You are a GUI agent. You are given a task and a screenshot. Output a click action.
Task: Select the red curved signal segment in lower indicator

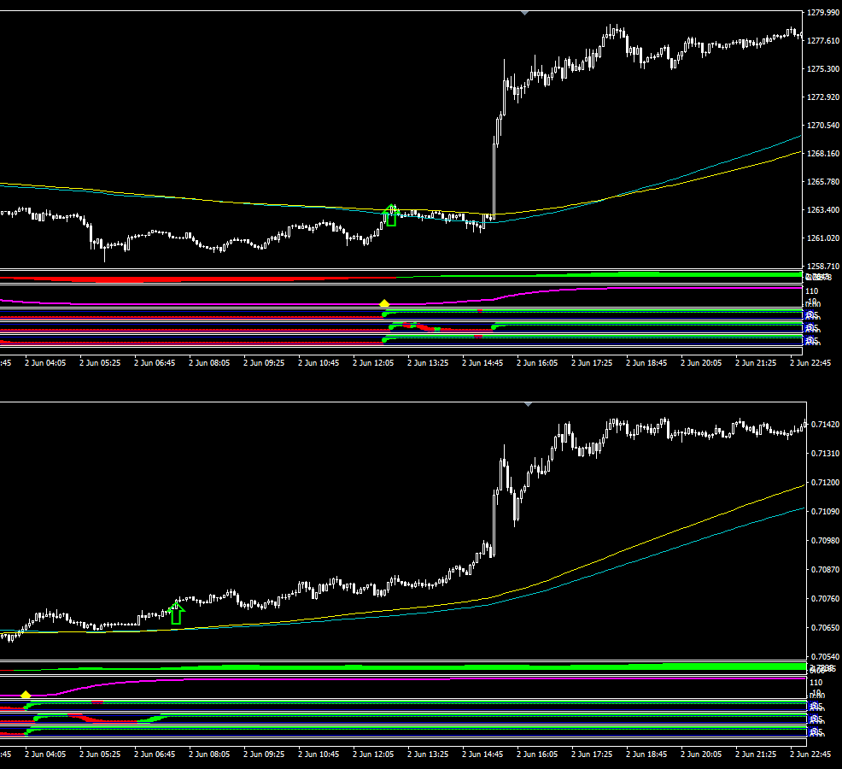(111, 721)
